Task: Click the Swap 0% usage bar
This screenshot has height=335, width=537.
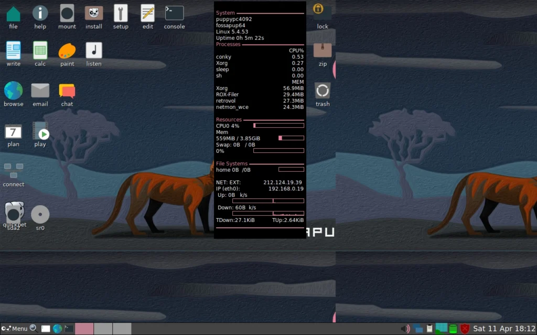Action: click(278, 151)
